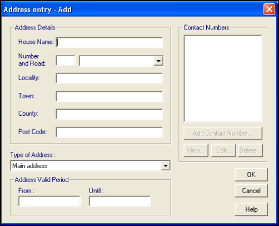The width and height of the screenshot is (279, 226).
Task: Click the Until date field
Action: click(x=120, y=201)
